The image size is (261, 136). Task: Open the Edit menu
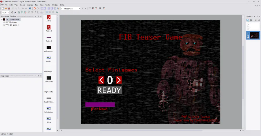pos(11,5)
